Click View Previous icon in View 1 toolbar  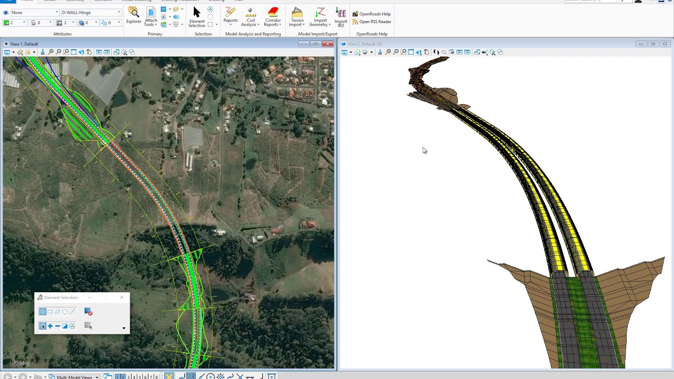tap(98, 52)
